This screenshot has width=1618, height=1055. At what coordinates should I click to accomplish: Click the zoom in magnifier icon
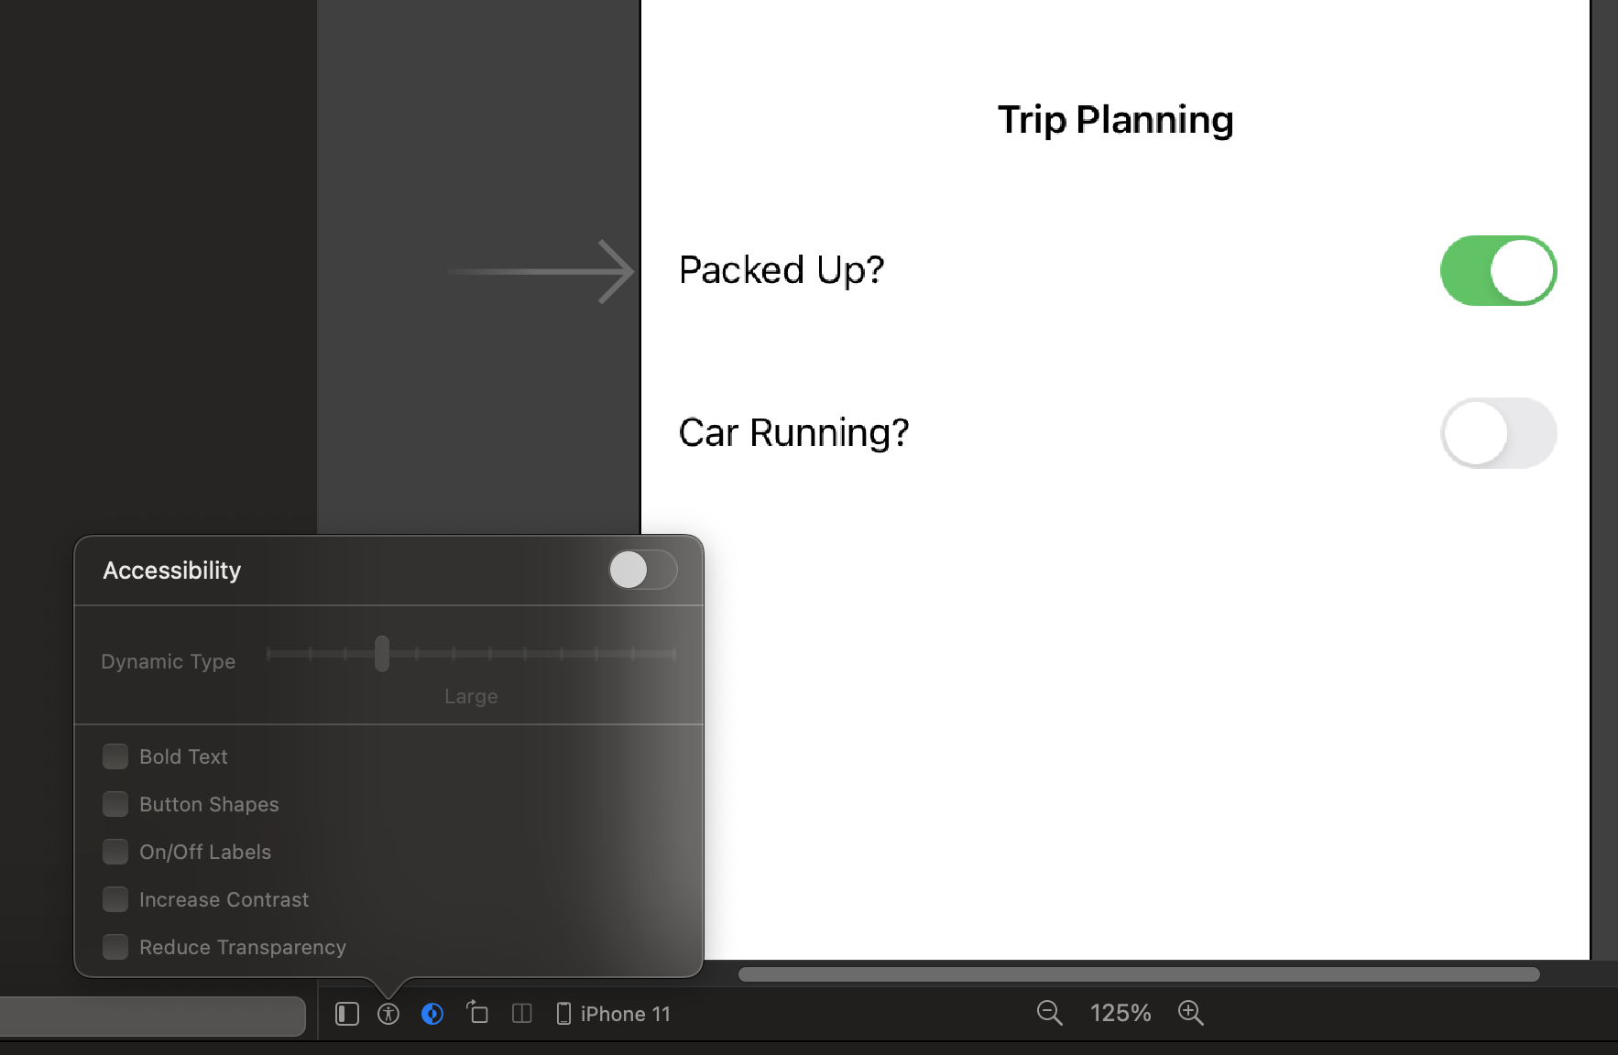tap(1190, 1013)
